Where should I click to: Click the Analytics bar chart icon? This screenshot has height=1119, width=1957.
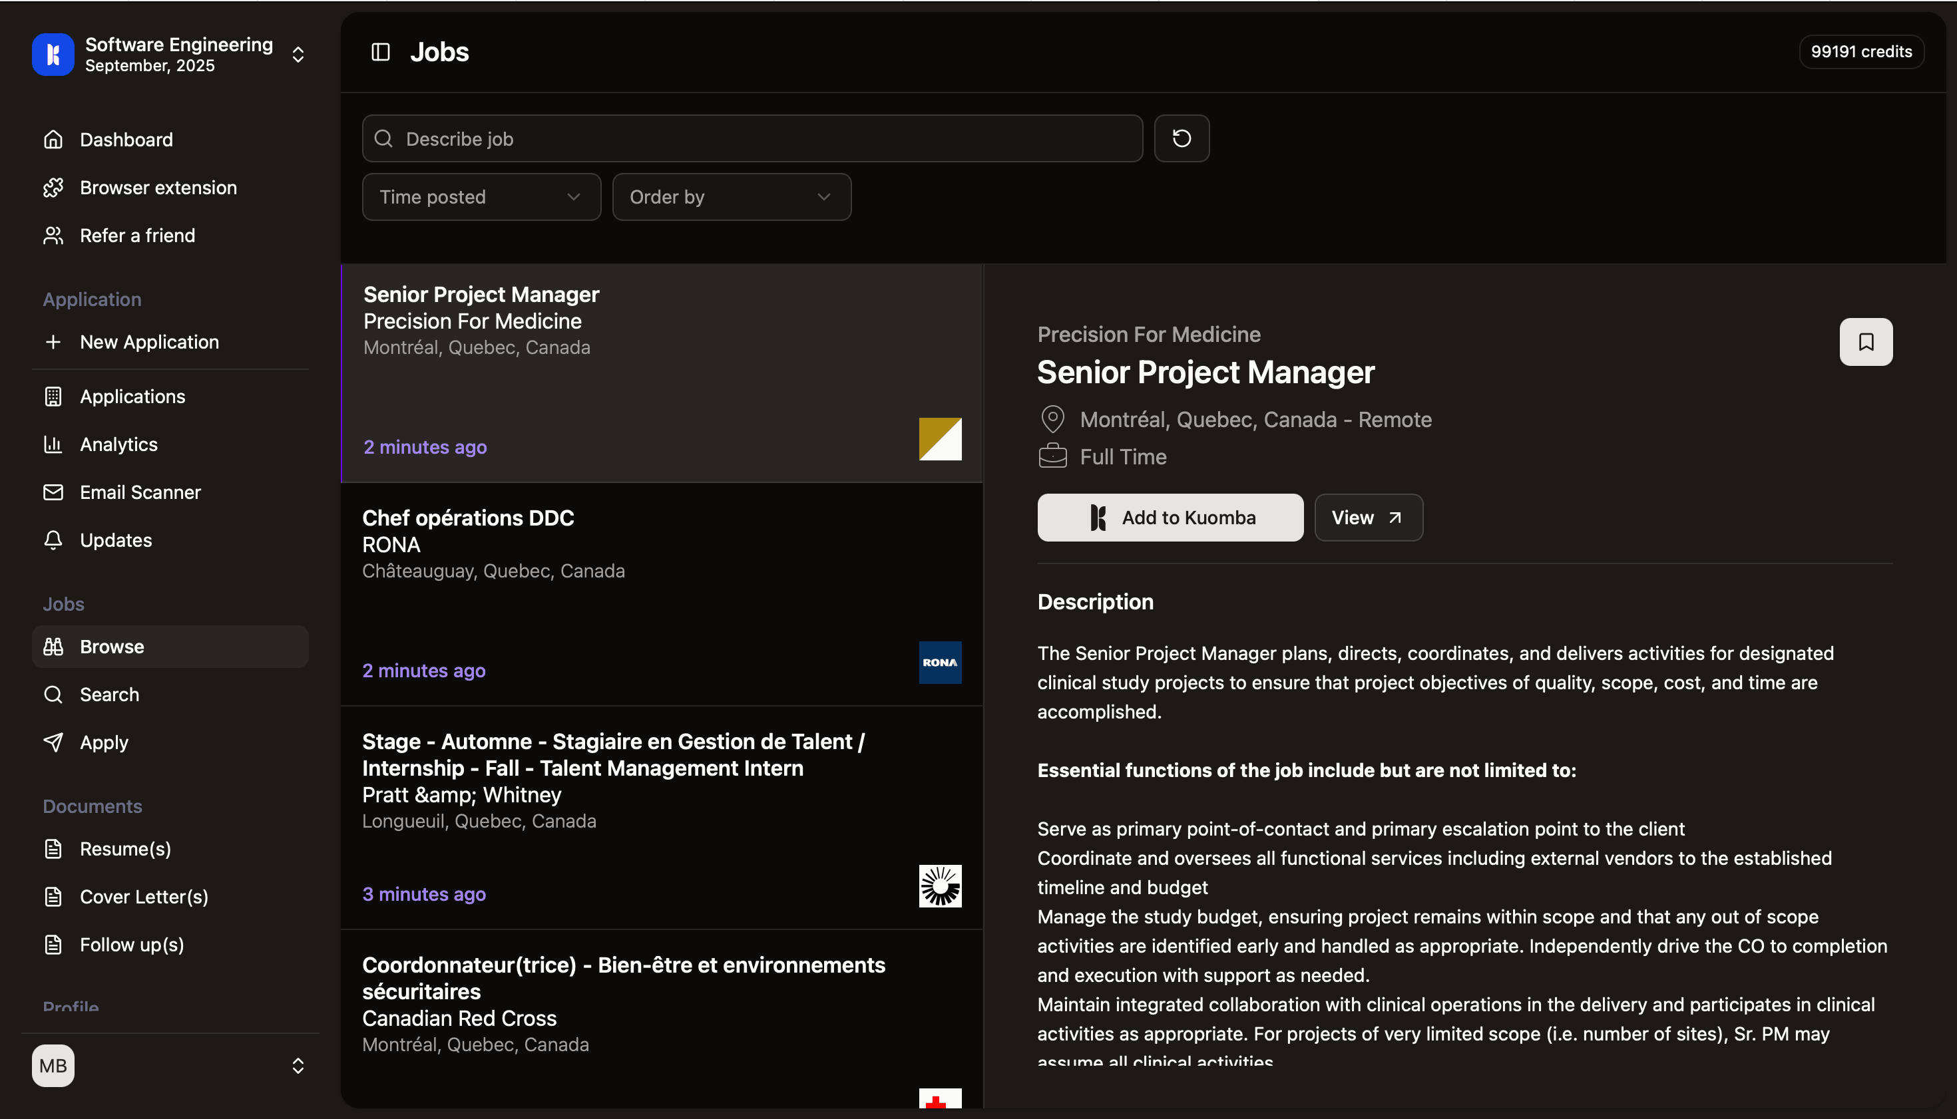pyautogui.click(x=53, y=444)
